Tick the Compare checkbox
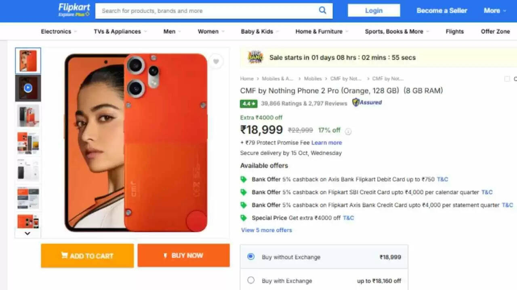The height and width of the screenshot is (290, 517). 507,79
